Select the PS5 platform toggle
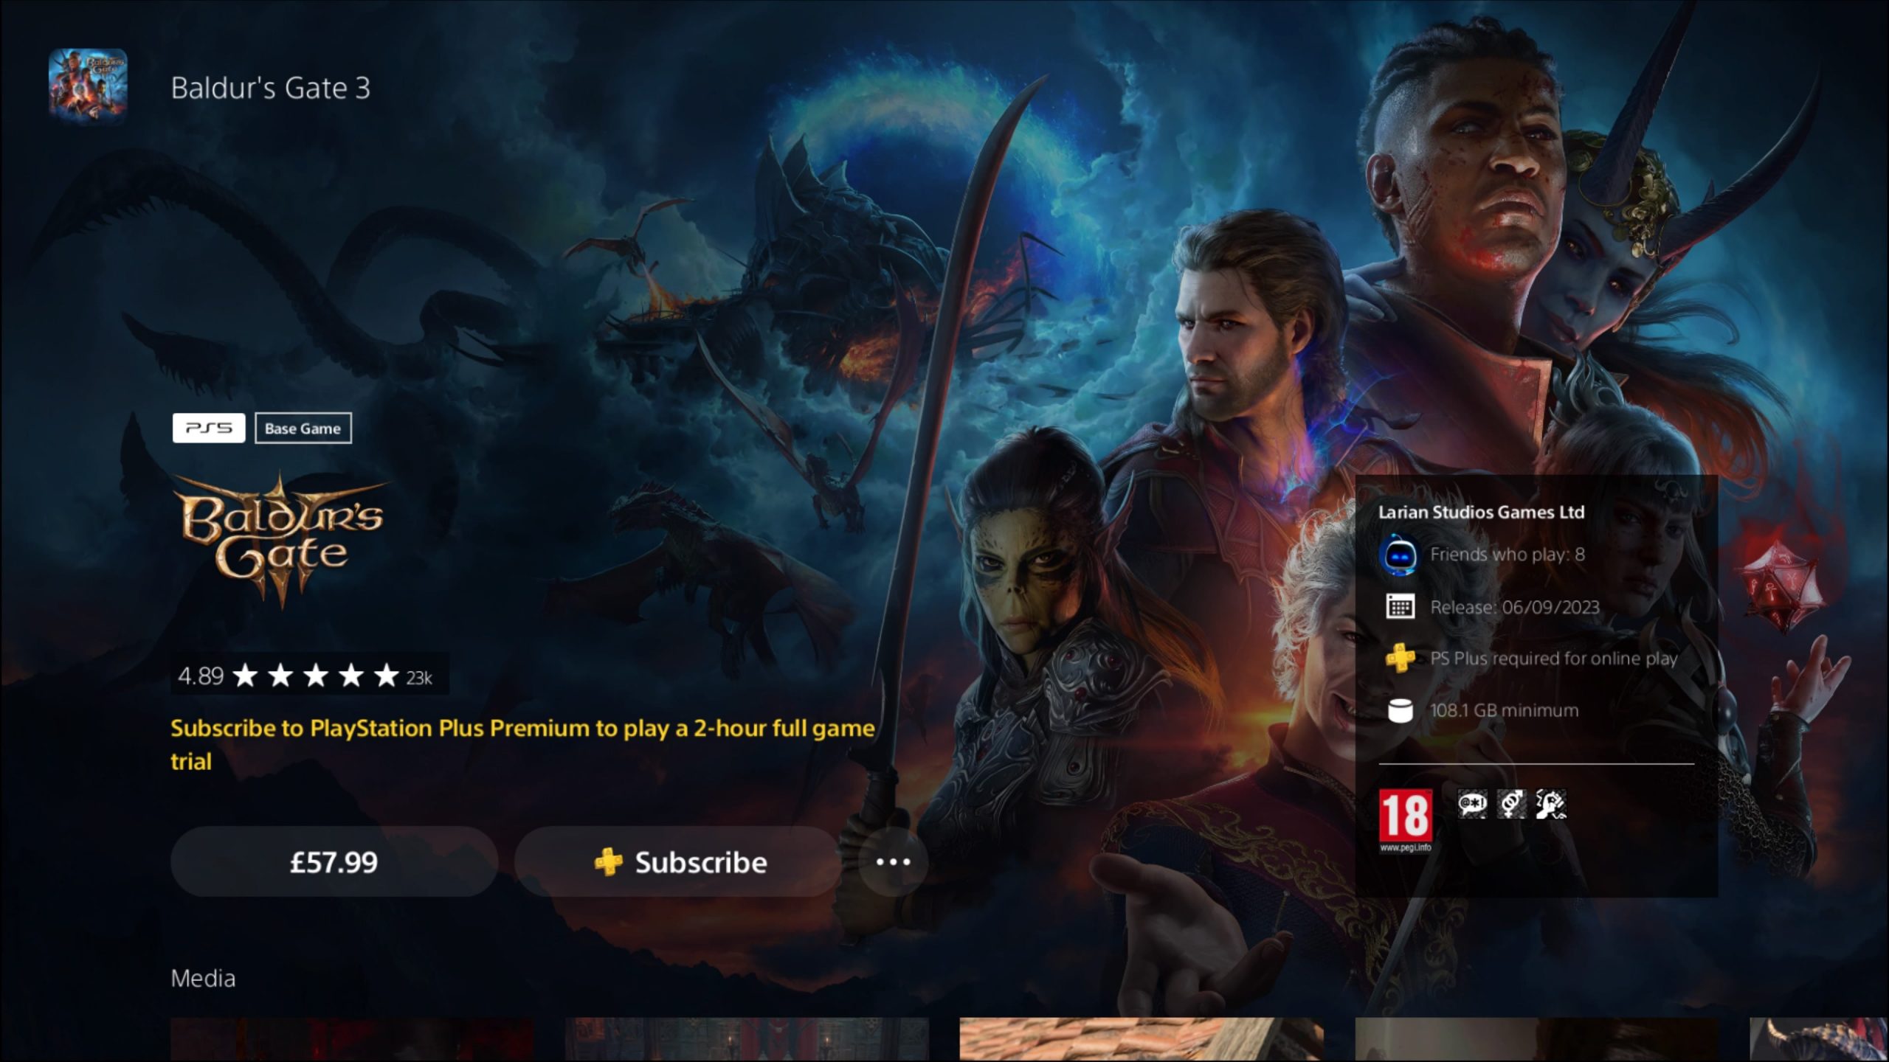 [x=207, y=428]
